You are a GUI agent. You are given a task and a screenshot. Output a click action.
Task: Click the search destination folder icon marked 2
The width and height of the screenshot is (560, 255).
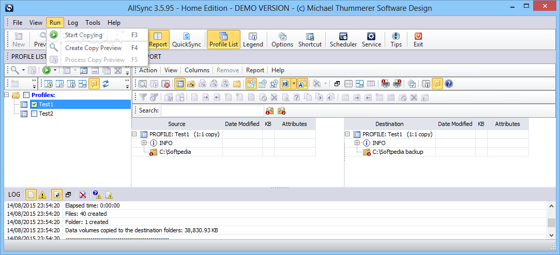tap(282, 110)
